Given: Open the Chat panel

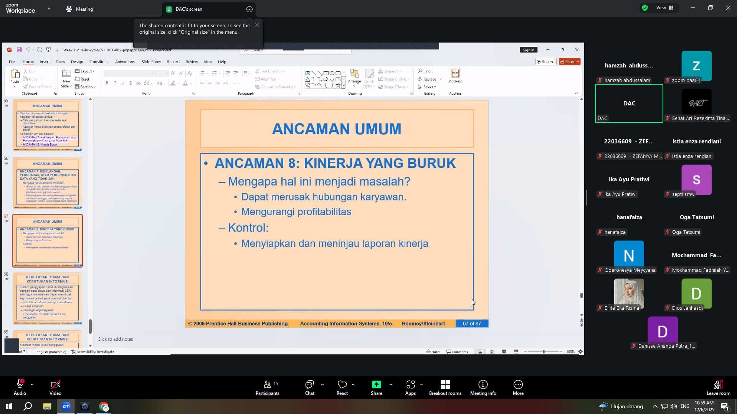Looking at the screenshot, I should (x=310, y=387).
